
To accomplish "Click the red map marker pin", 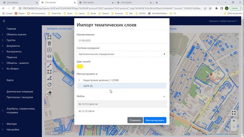I will [211, 75].
